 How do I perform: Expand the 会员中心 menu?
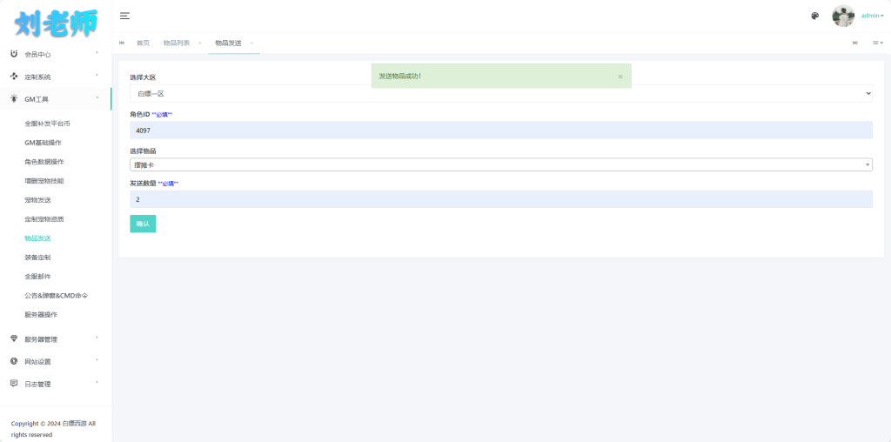pyautogui.click(x=56, y=55)
